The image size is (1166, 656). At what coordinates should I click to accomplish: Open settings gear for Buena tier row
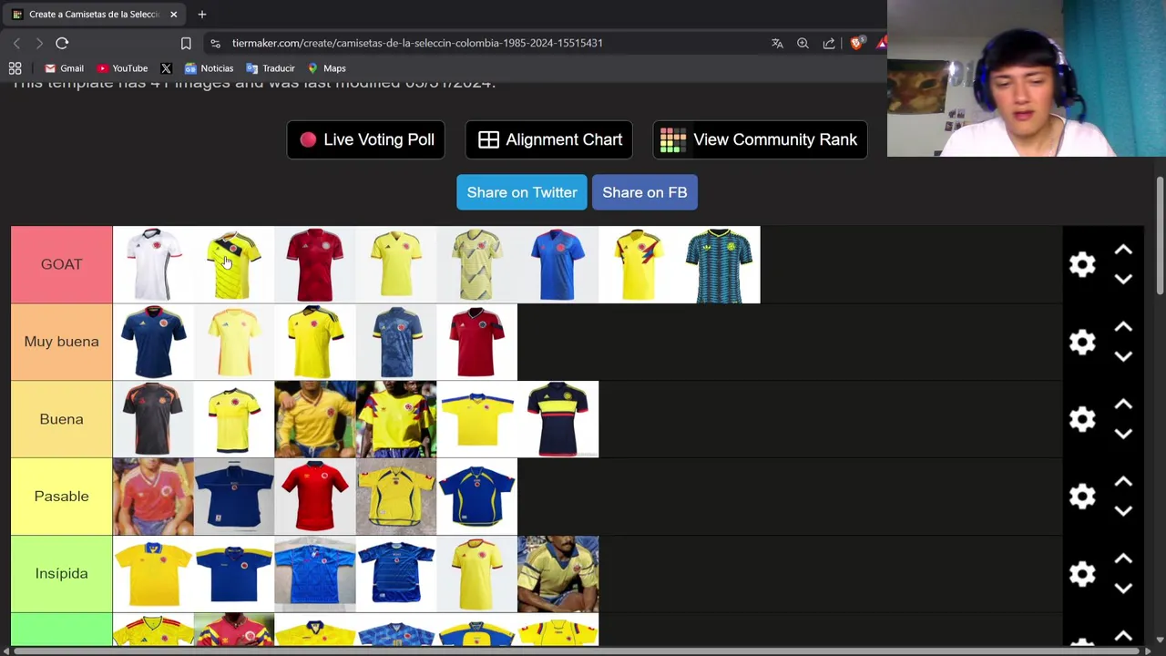1082,419
